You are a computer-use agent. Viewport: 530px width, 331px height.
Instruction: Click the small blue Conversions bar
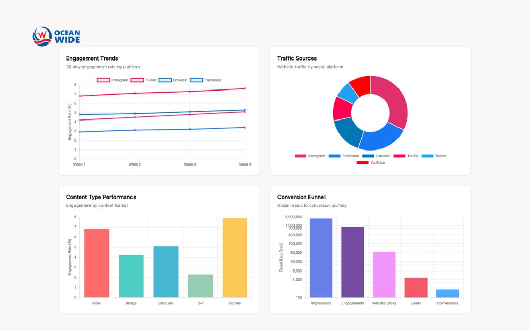(x=448, y=294)
